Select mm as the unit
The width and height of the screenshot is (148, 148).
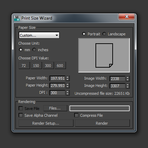21,50
